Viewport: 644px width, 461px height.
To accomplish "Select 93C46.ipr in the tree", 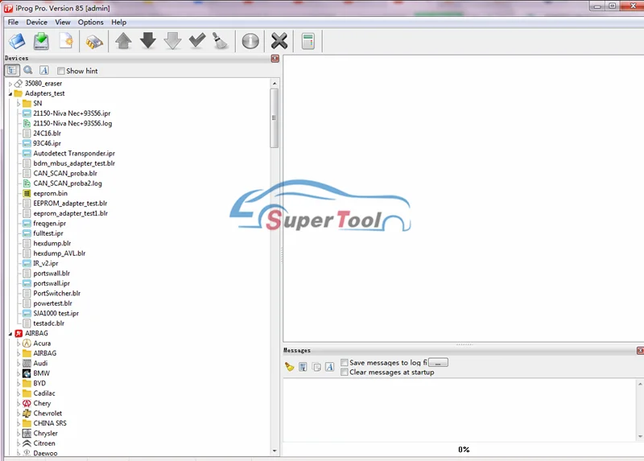I will point(47,143).
